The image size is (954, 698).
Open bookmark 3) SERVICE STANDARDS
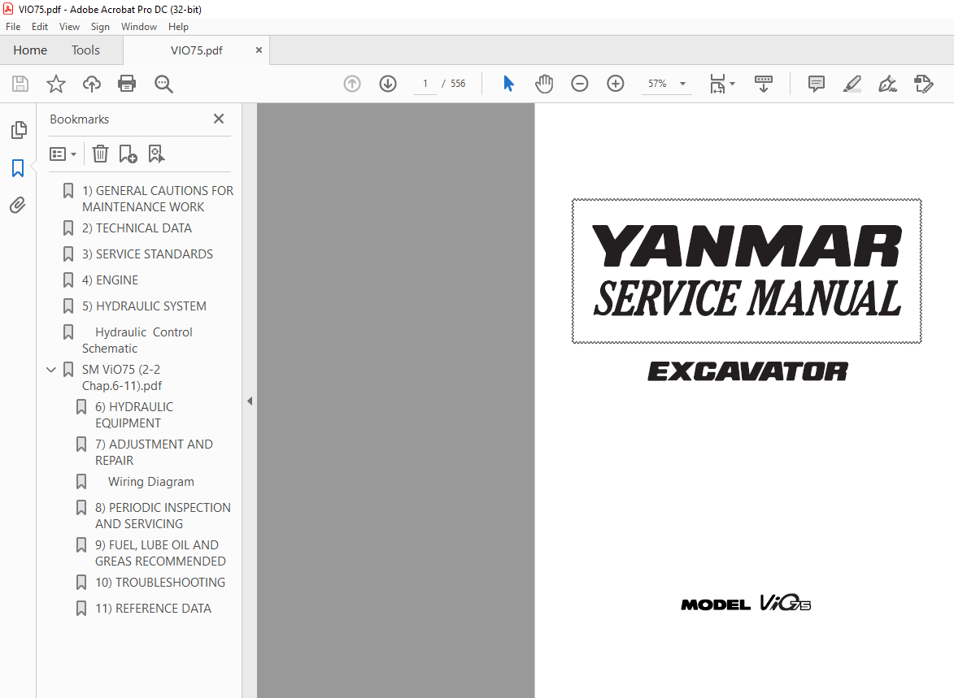click(x=147, y=254)
